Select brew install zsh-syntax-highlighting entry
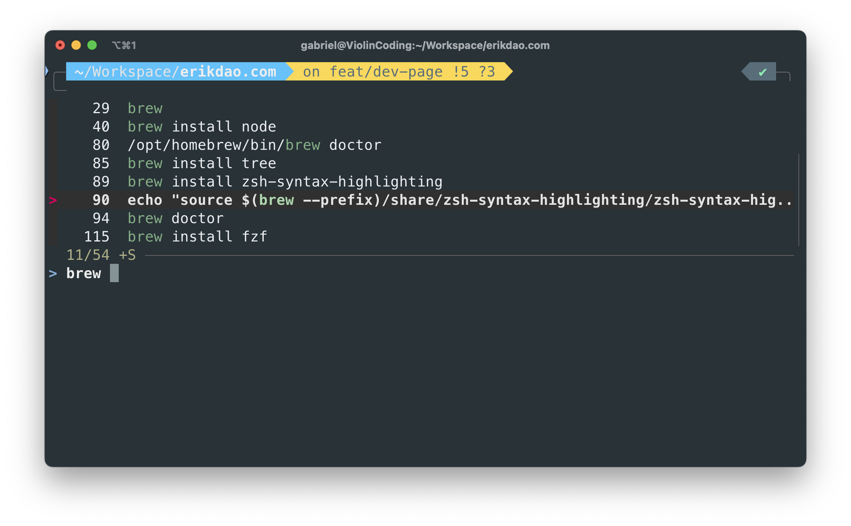 pos(284,182)
